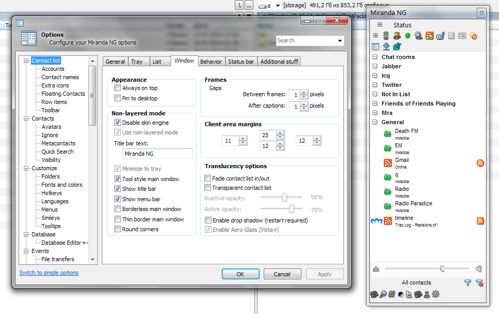Viewport: 499px width, 314px height.
Task: Click the orange RSS icon right of Gmail
Action: (x=480, y=163)
